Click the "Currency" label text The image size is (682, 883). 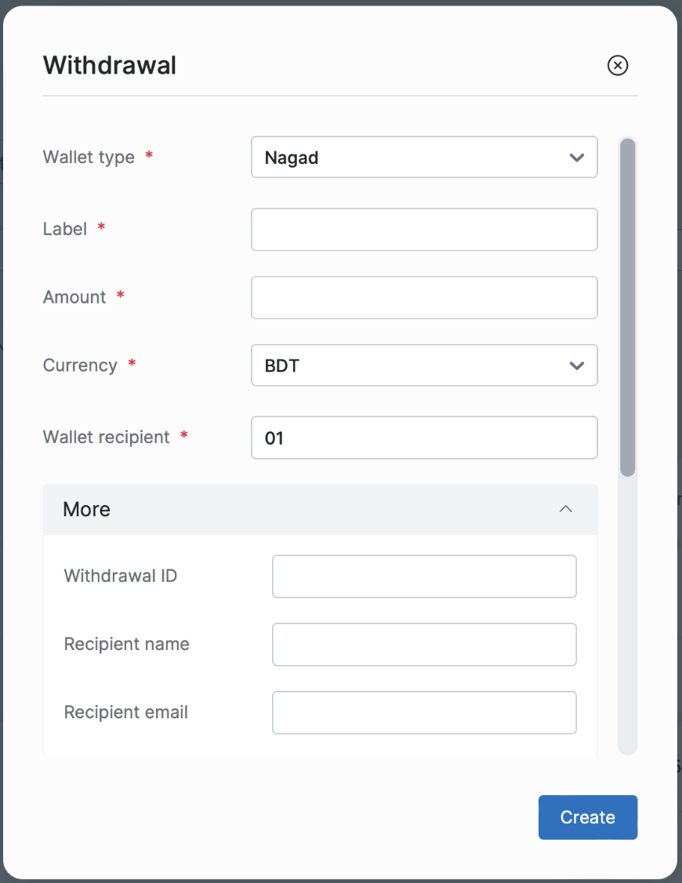80,365
